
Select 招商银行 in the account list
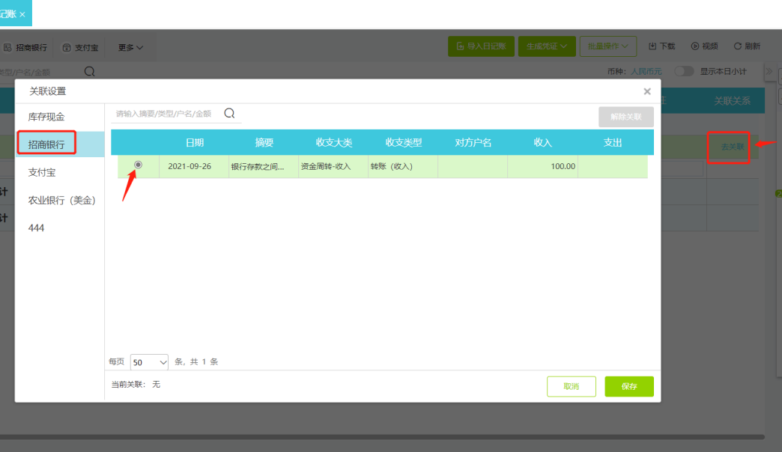(60, 144)
